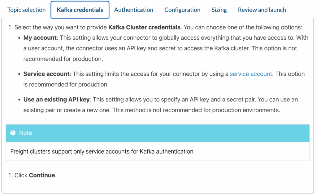Viewport: 317px width, 196px height.
Task: Click the bold Service account text
Action: click(x=46, y=74)
